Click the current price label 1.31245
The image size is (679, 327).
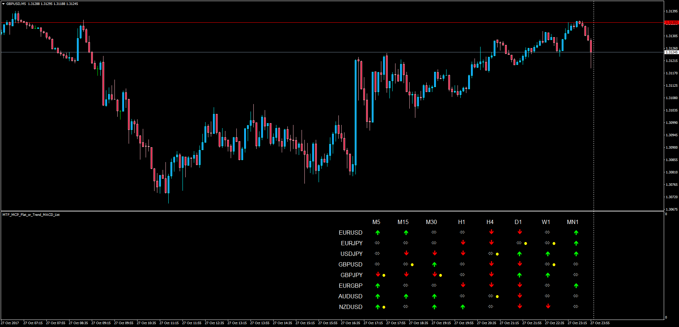(671, 52)
